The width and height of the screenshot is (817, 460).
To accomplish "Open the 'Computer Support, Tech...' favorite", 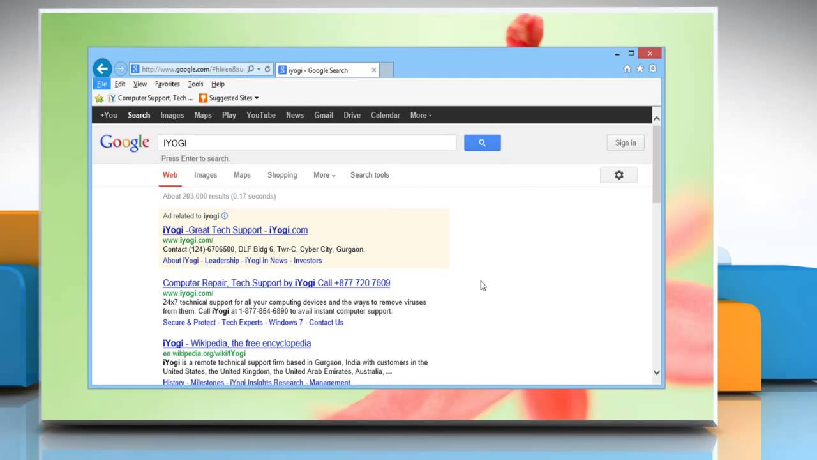I will point(151,98).
